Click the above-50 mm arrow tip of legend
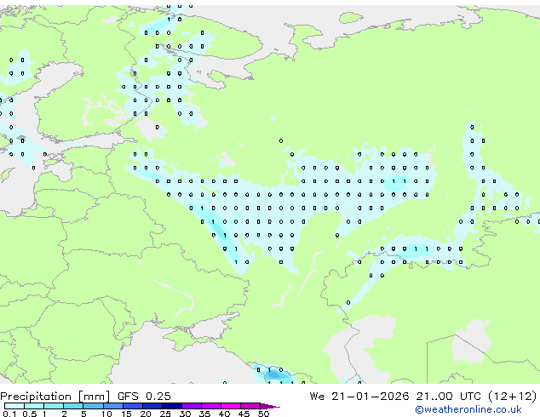The image size is (540, 417). click(x=270, y=406)
